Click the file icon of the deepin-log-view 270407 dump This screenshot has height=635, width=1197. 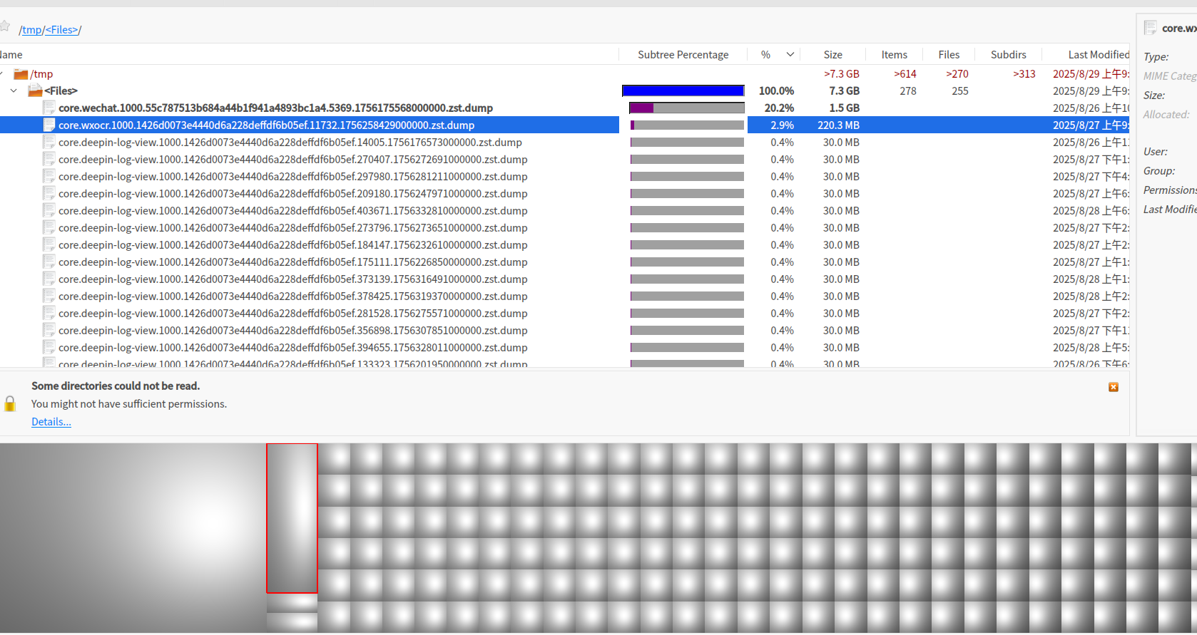pos(49,159)
